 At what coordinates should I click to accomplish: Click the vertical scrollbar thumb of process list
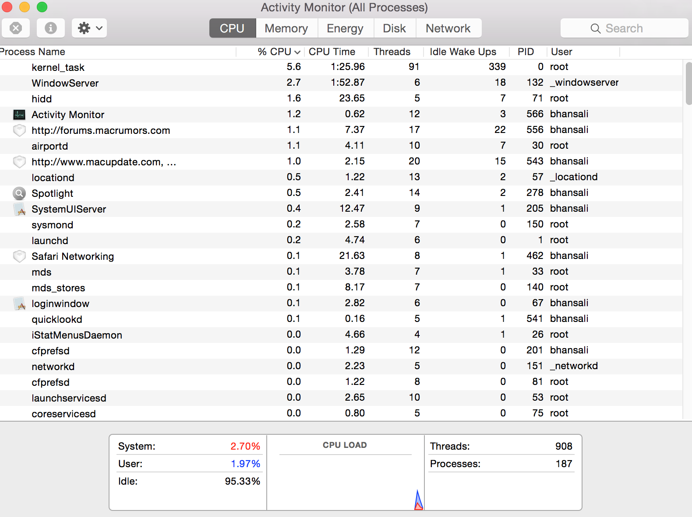688,84
